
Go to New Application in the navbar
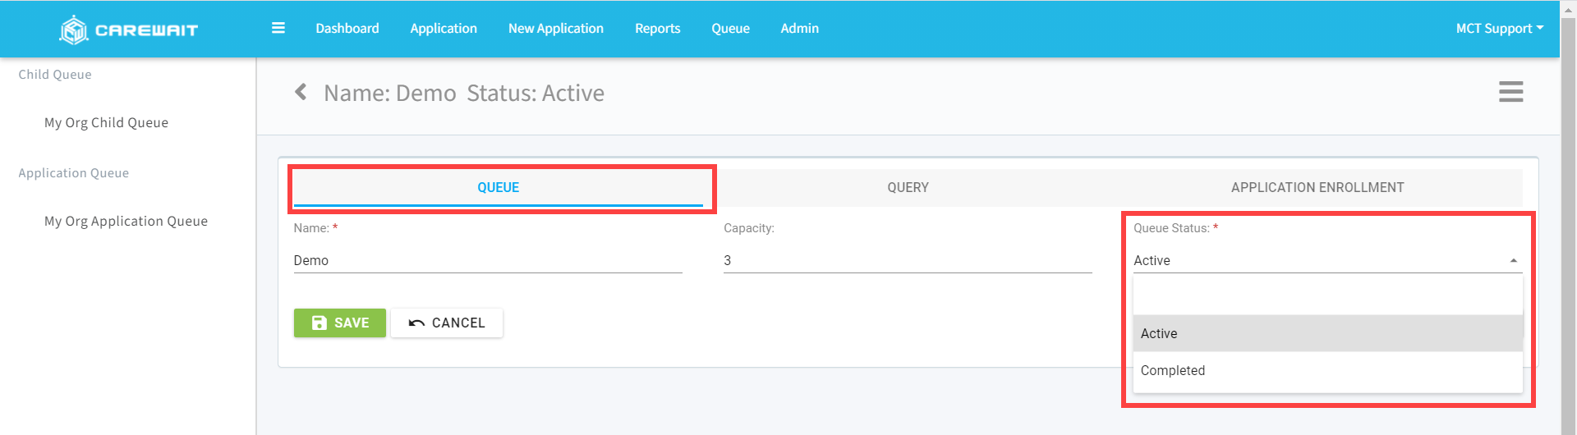point(555,28)
